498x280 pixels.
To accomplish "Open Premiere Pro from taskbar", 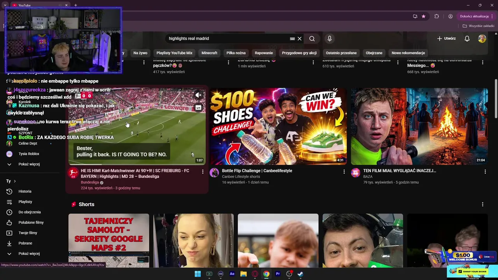I will coord(278,274).
